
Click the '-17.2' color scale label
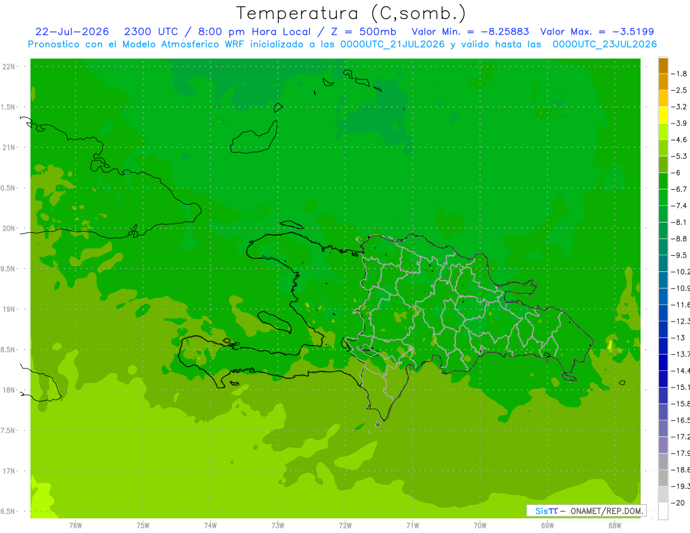tap(681, 436)
